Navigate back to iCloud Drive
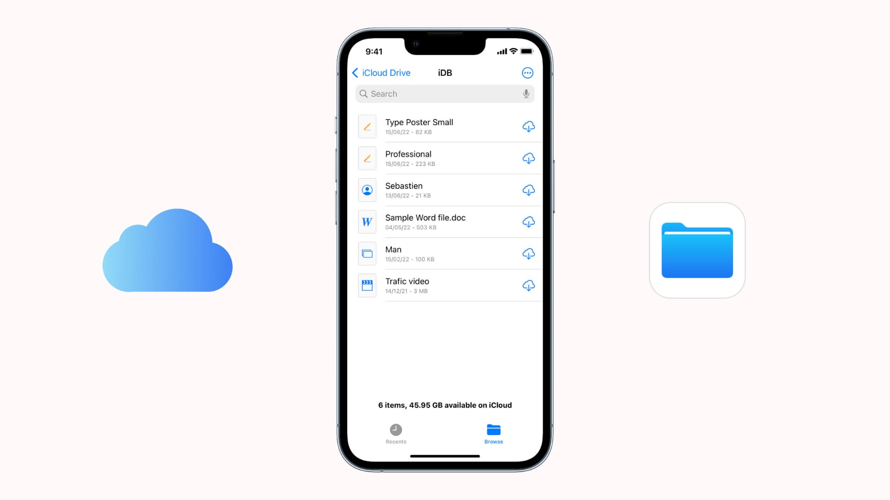Image resolution: width=890 pixels, height=500 pixels. point(380,73)
